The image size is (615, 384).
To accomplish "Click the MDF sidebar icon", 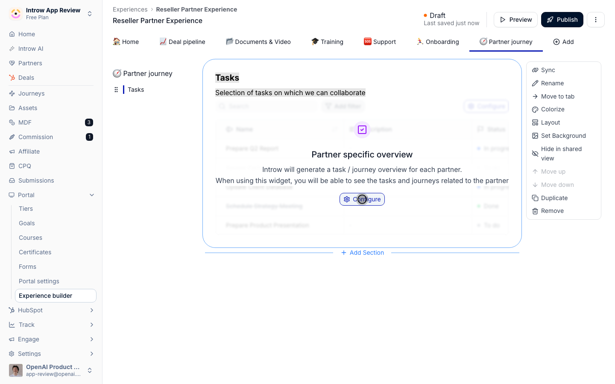I will click(12, 122).
